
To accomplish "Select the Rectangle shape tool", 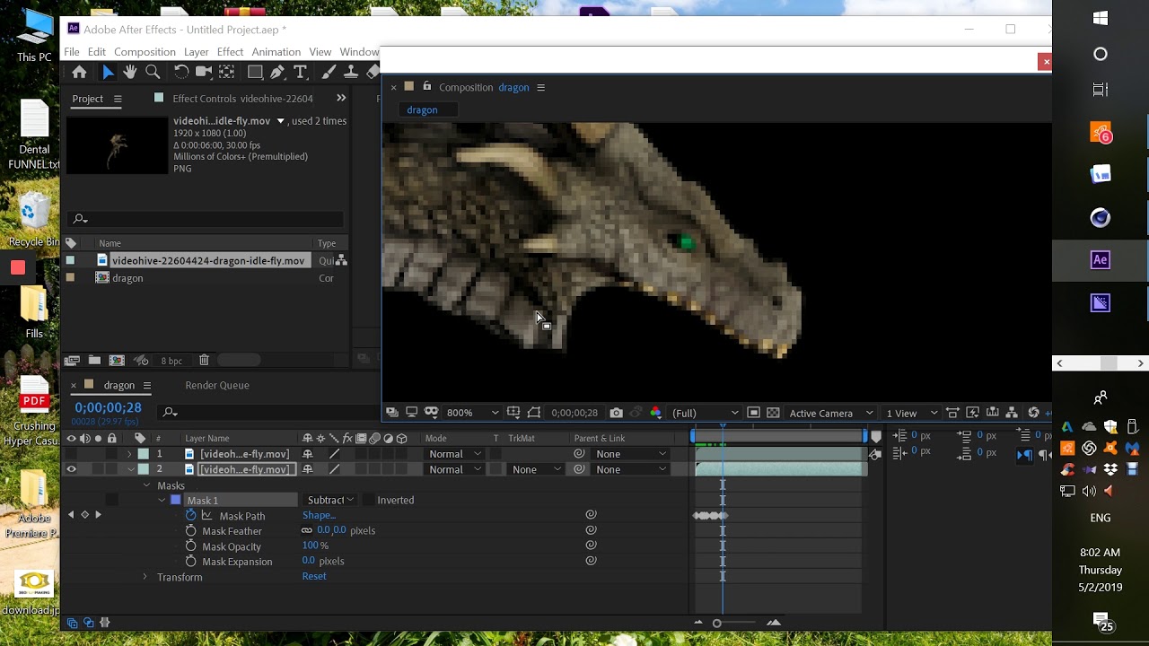I will [255, 73].
